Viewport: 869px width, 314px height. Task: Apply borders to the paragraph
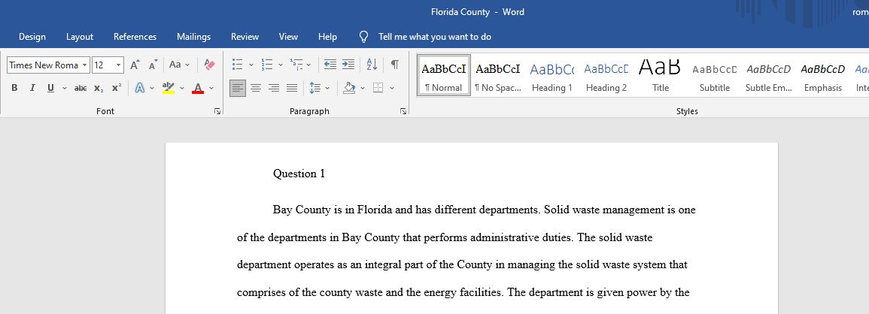point(378,87)
